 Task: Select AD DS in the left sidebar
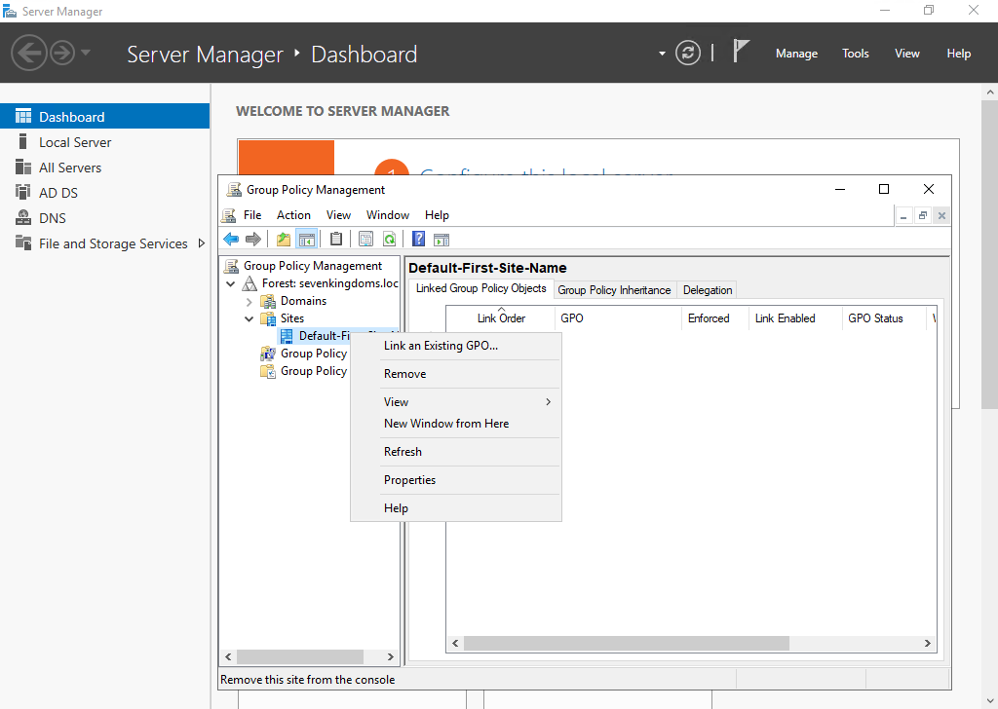tap(58, 193)
